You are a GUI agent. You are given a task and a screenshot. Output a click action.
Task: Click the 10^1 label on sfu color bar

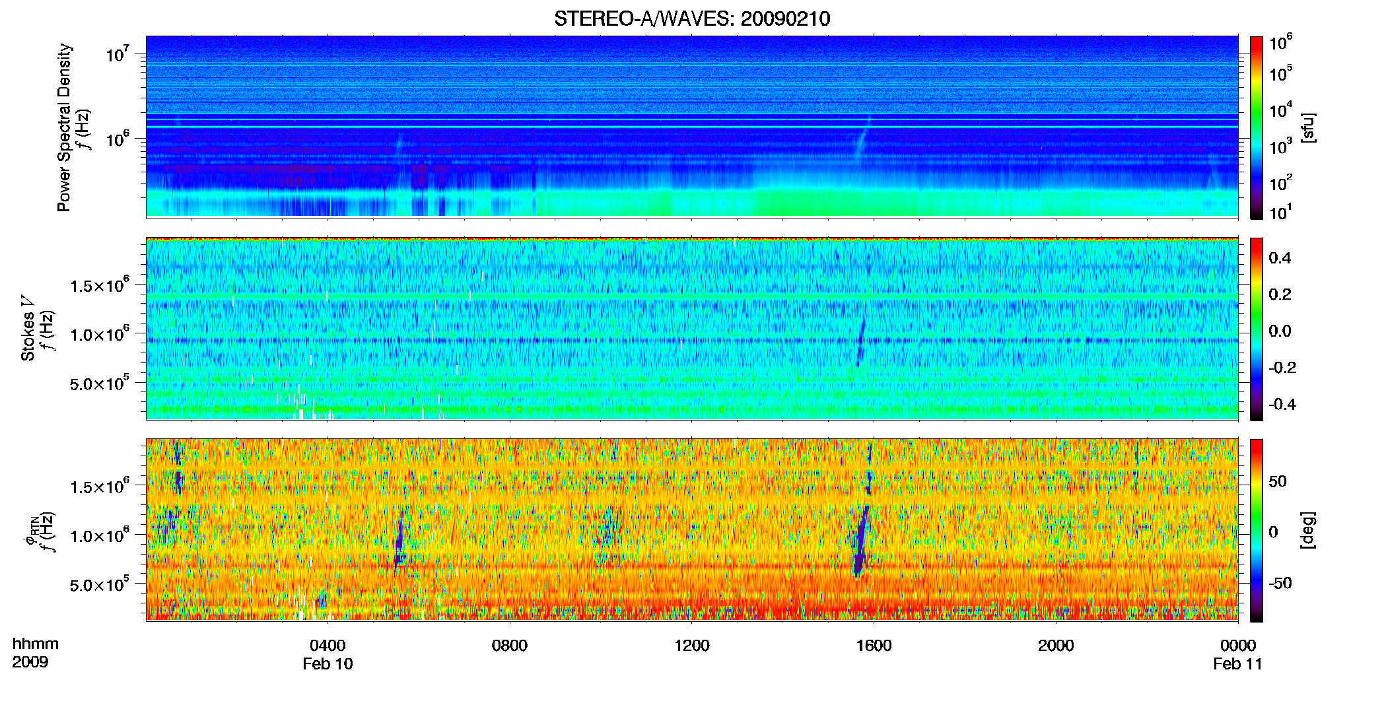pos(1280,212)
